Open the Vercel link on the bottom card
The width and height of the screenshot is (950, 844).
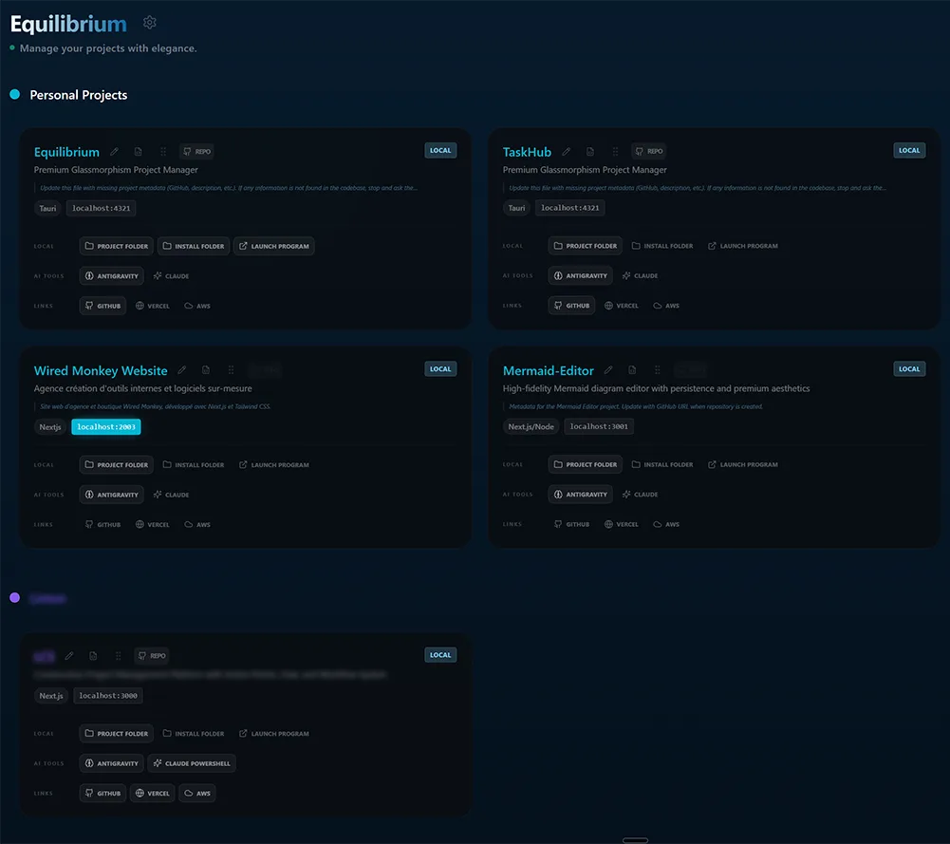click(x=153, y=793)
